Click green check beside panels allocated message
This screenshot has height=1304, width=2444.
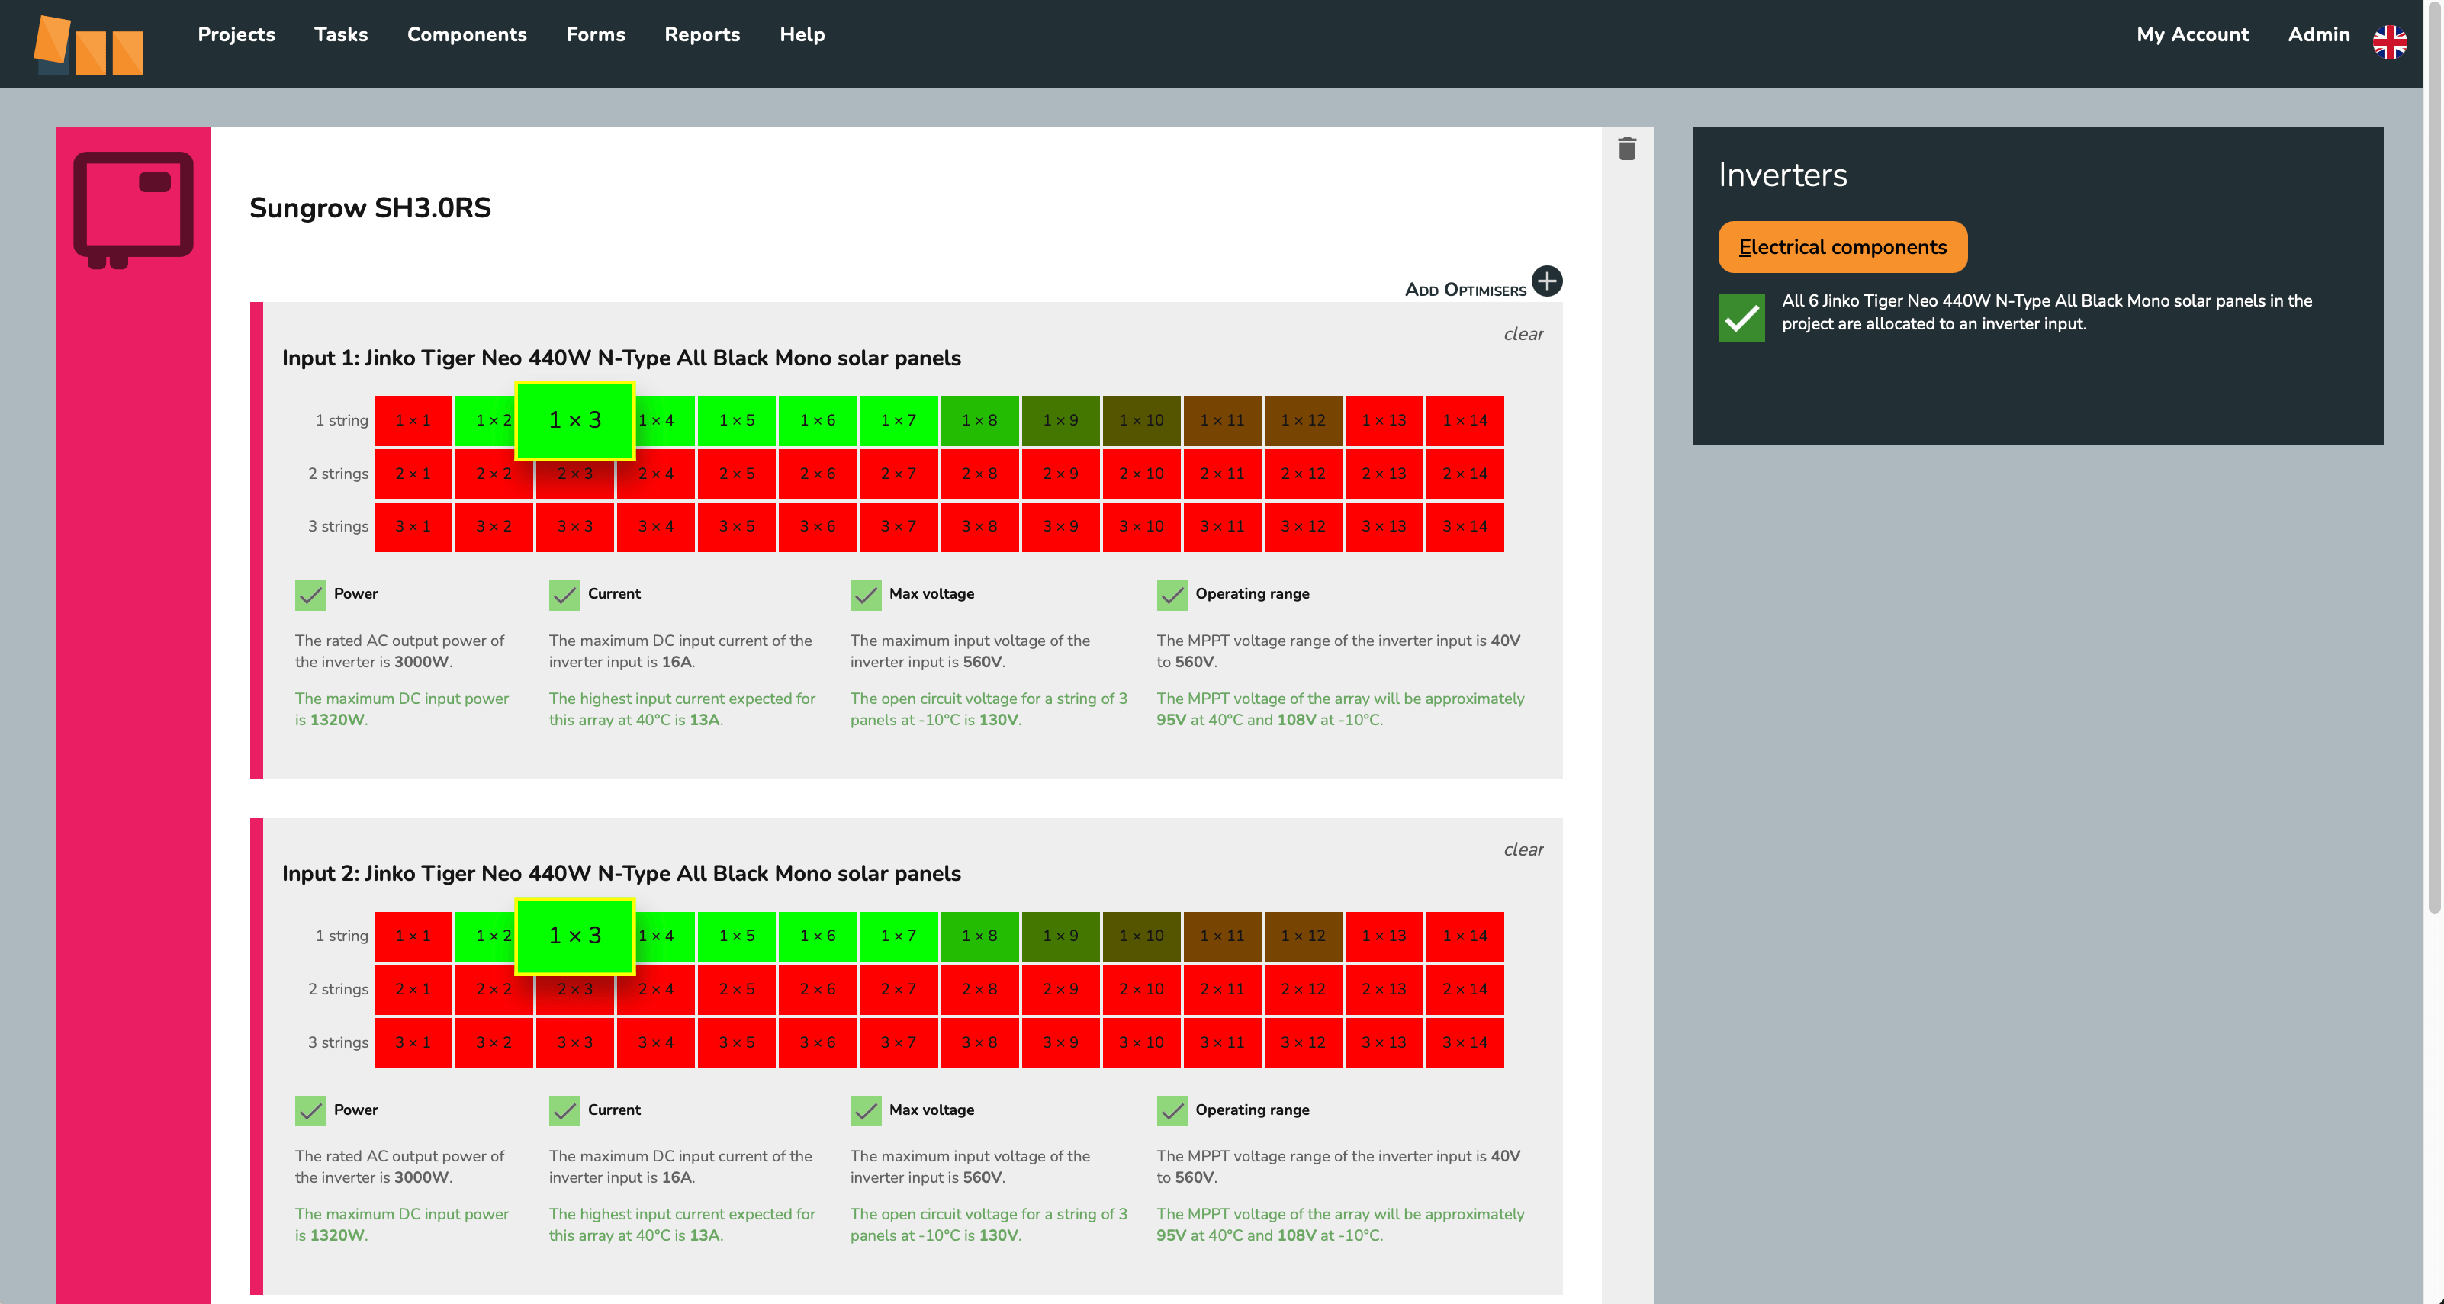click(1742, 318)
